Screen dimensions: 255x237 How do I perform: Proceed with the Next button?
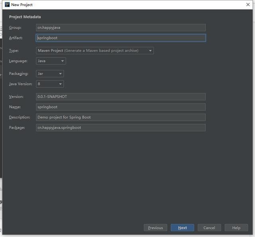click(182, 228)
